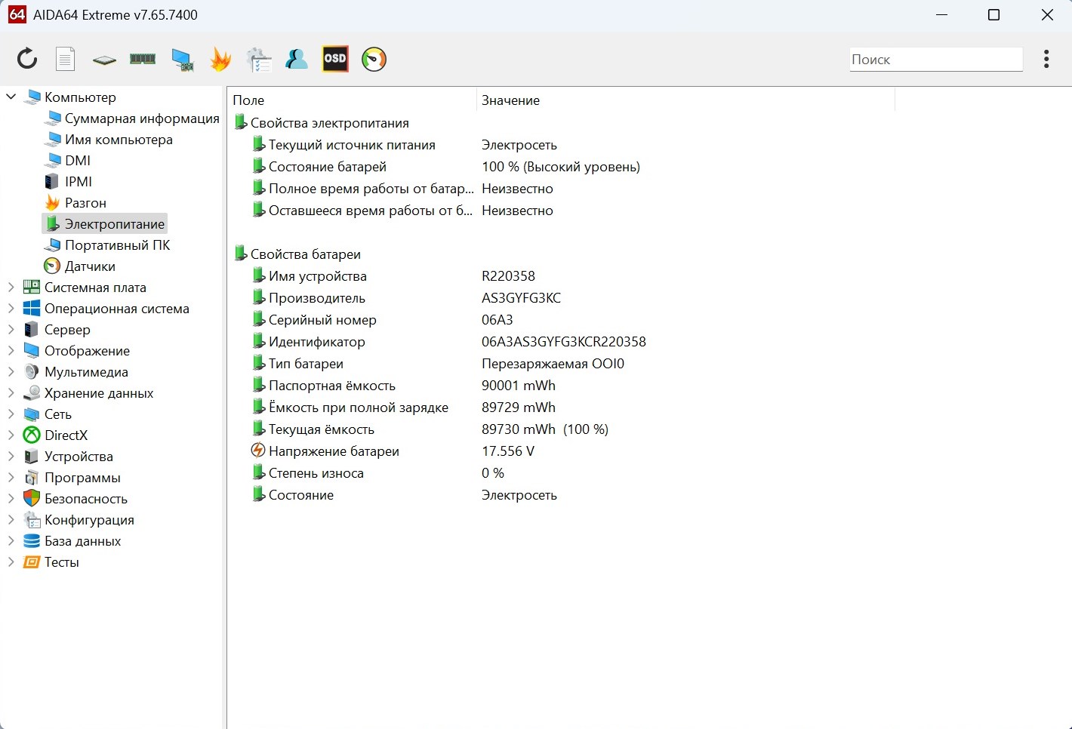Open the OSD panel icon
Image resolution: width=1072 pixels, height=729 pixels.
point(335,59)
